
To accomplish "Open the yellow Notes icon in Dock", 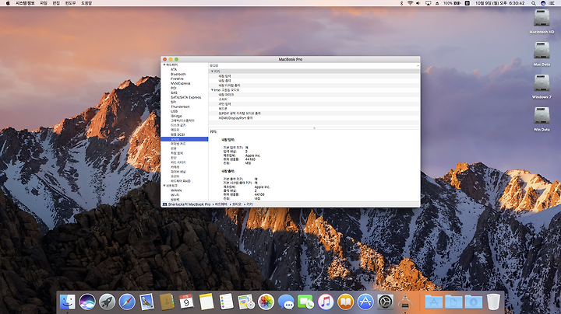I will coord(206,302).
